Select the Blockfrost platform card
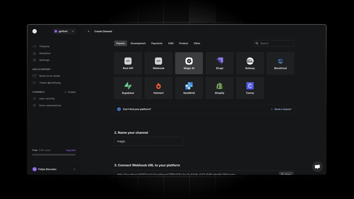The image size is (354, 199). point(281,63)
